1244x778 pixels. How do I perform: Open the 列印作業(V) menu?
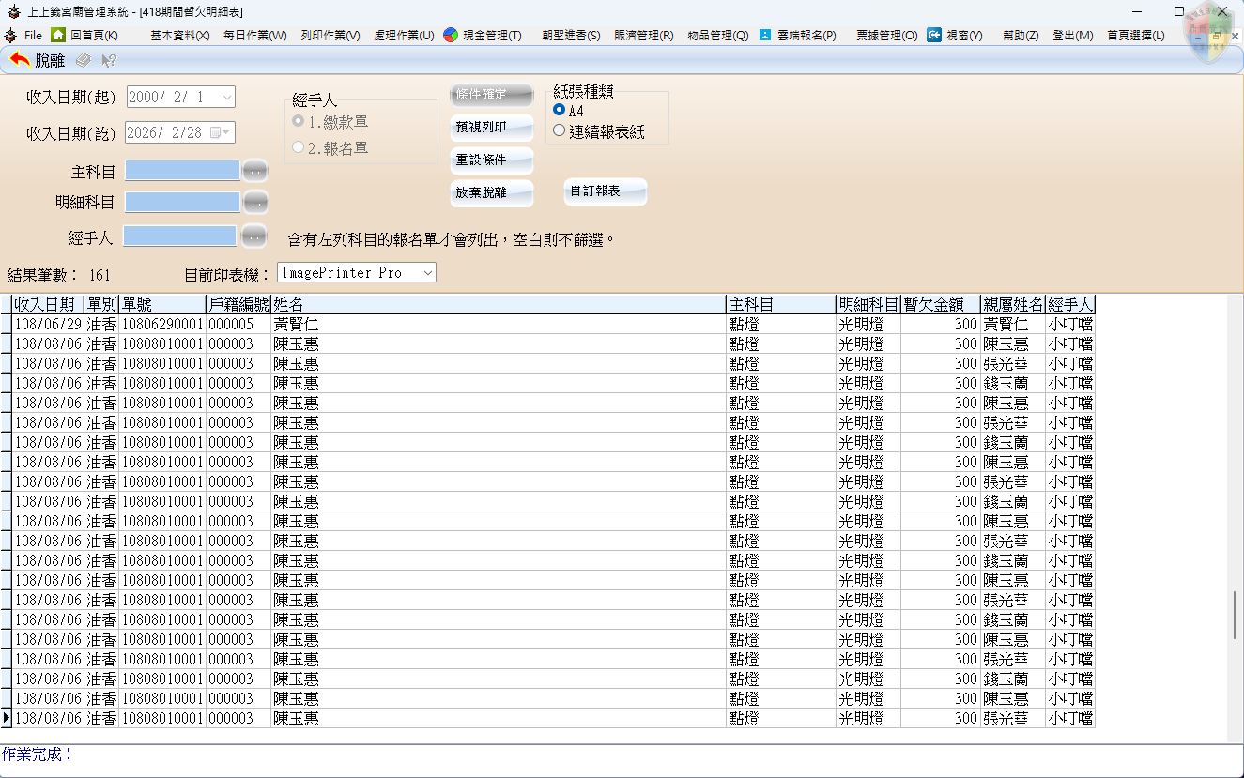(330, 36)
